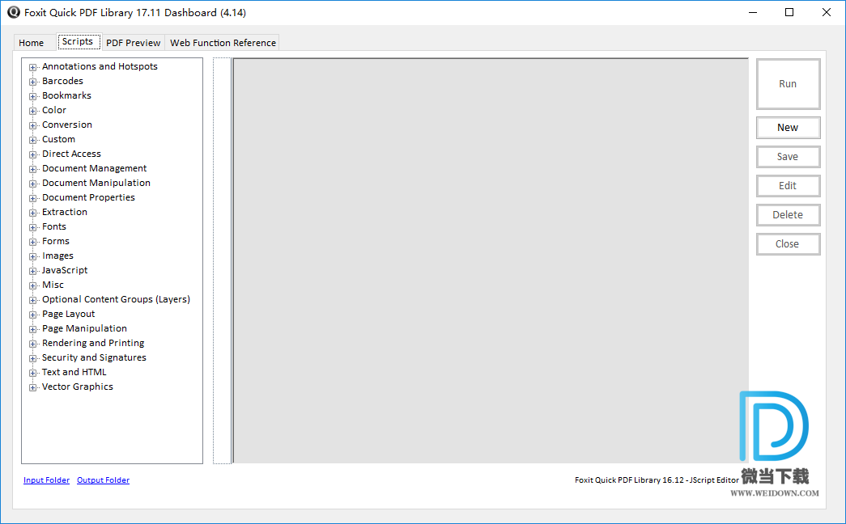Click the Run button
Viewport: 846px width, 524px height.
coord(788,84)
